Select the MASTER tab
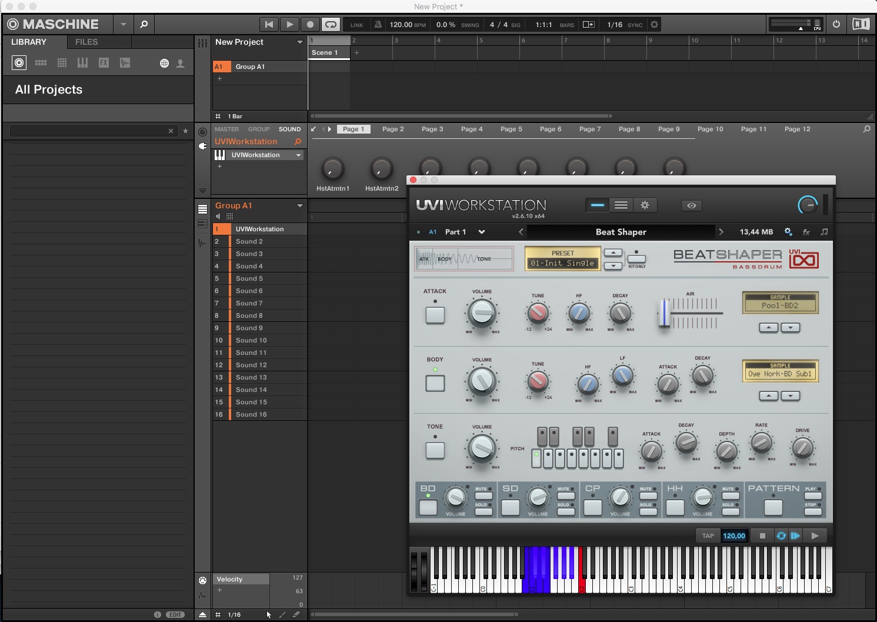Screen dimensions: 877x622 [x=226, y=129]
